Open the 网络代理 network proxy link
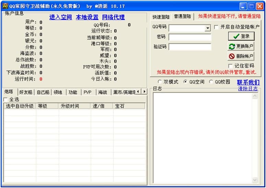The width and height of the screenshot is (266, 188). pos(113,17)
